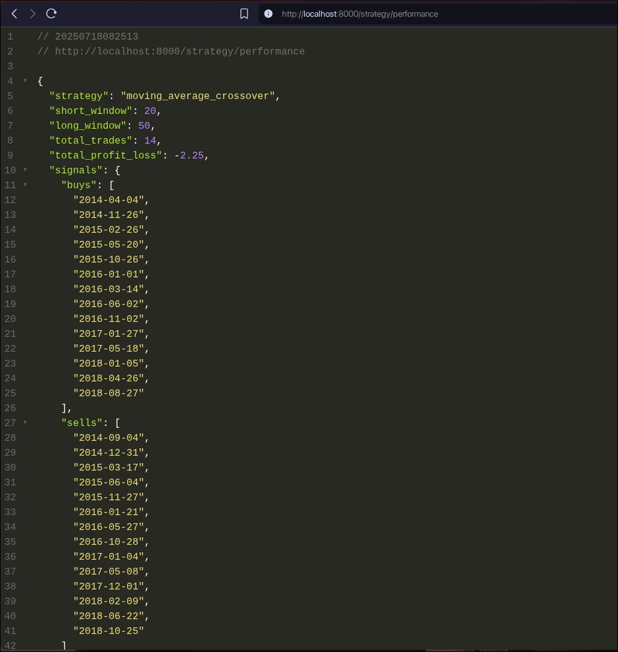This screenshot has height=652, width=618.
Task: Select the "strategy" key
Action: click(x=79, y=96)
